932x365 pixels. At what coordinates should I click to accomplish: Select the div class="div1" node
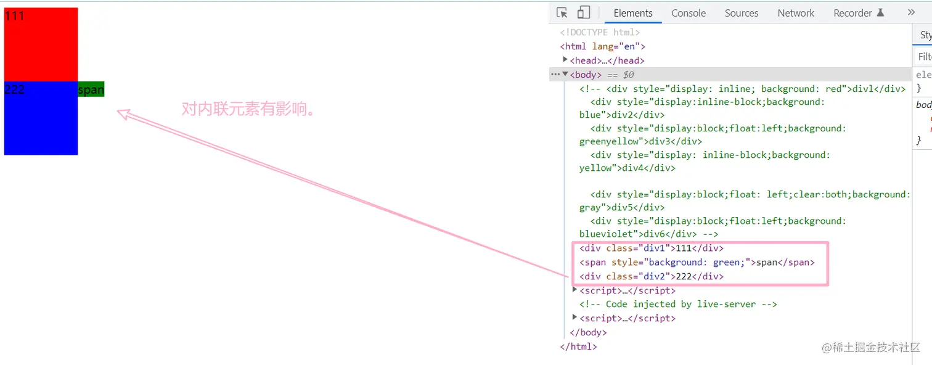point(652,248)
